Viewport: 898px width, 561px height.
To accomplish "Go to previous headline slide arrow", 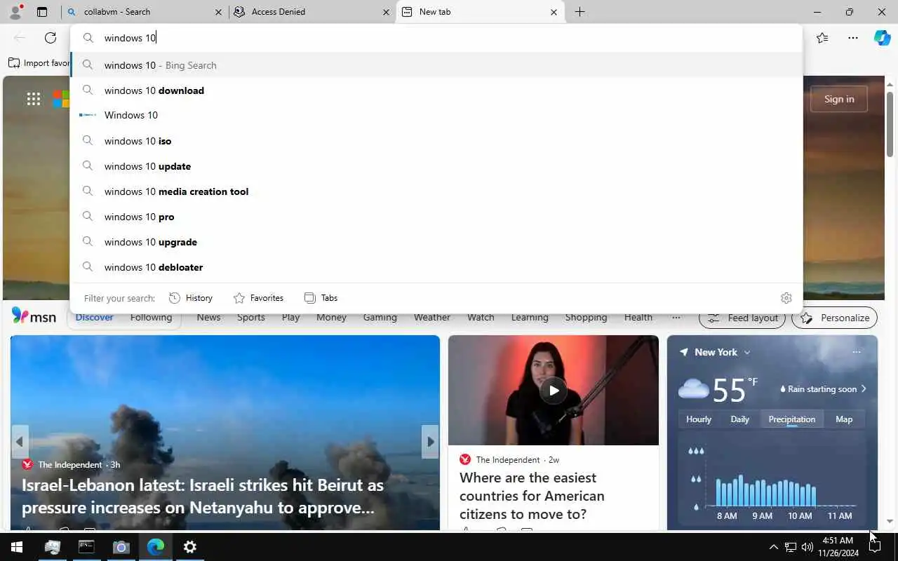I will pyautogui.click(x=20, y=442).
